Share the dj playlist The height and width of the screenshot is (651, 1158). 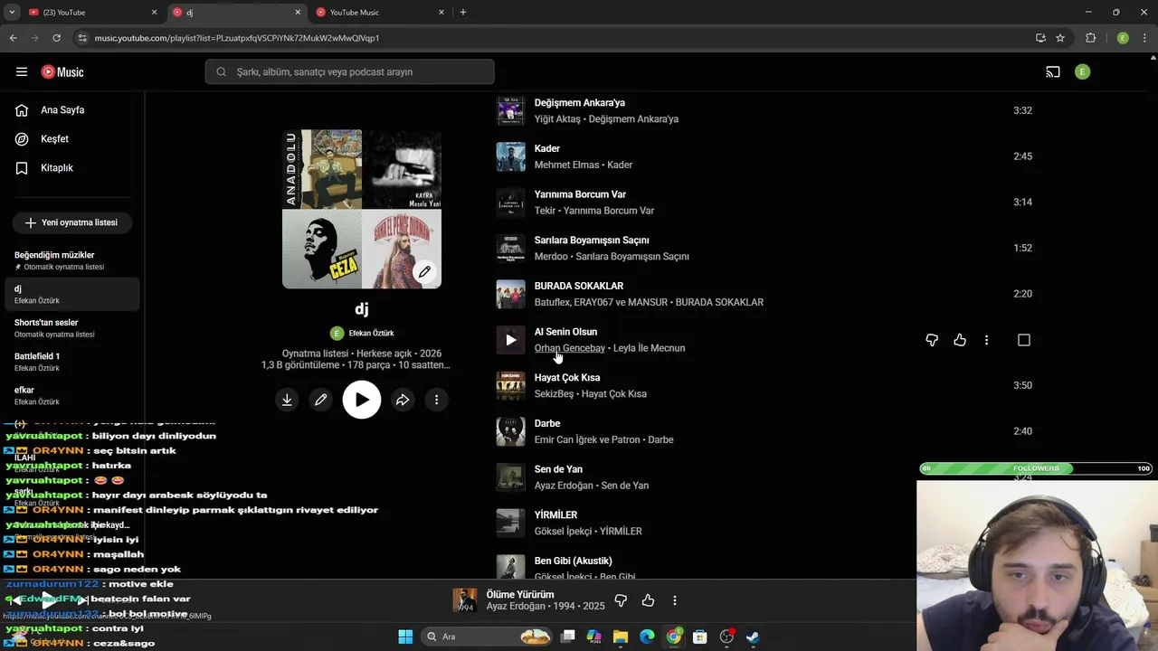[403, 400]
